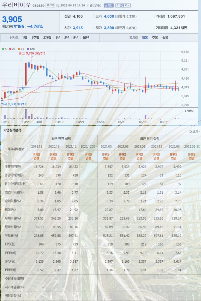Click the 전일 value 4,100
Viewport: 201px width, 301px height.
(x=78, y=16)
